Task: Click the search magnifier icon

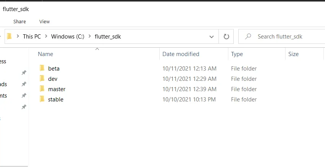Action: 248,37
